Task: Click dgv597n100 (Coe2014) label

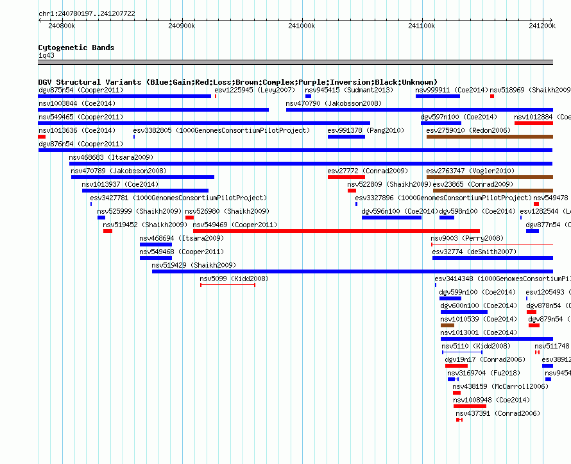Action: [x=459, y=117]
